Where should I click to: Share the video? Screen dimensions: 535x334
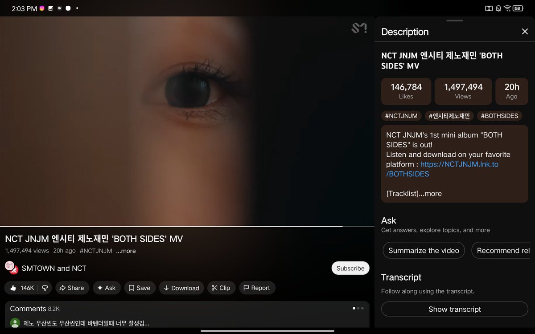click(x=72, y=288)
